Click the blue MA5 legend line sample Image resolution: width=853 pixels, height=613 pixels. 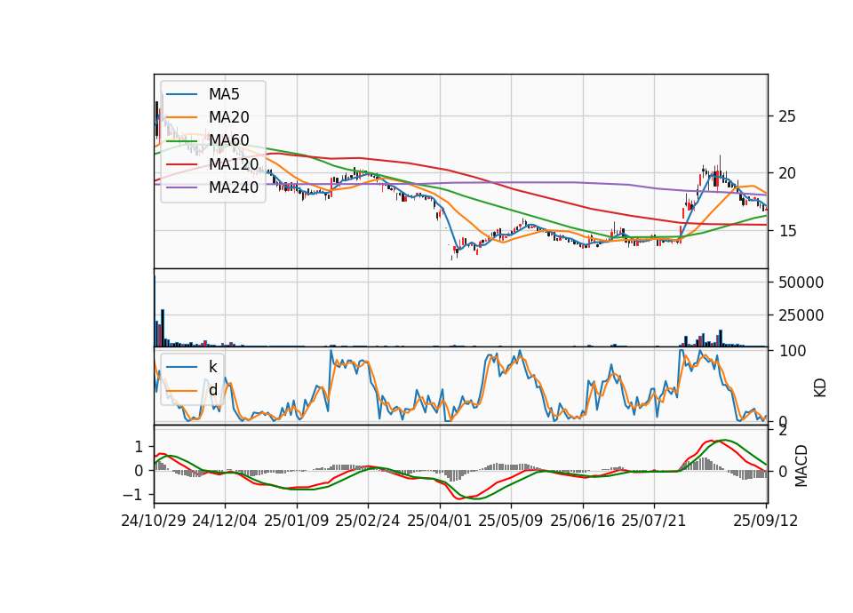click(181, 94)
